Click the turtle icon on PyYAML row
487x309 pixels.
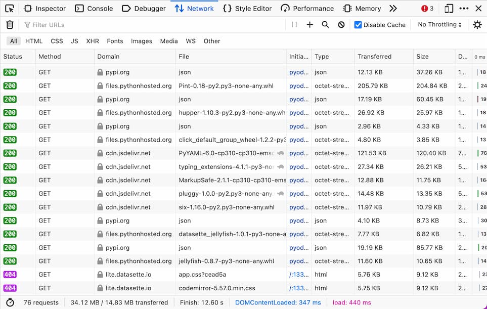[281, 153]
